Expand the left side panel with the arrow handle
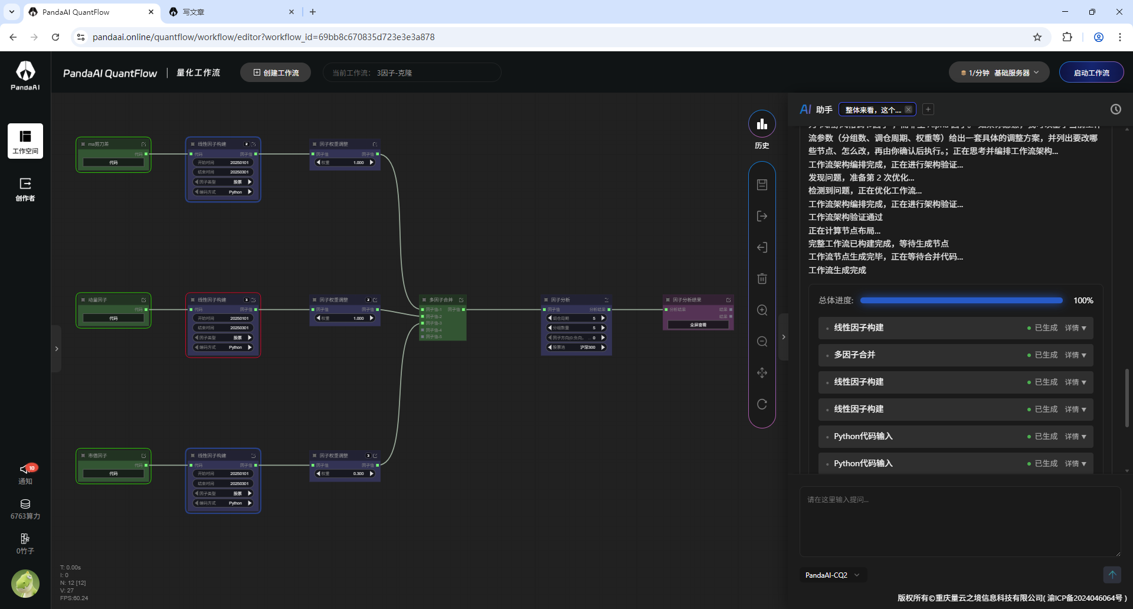 (x=57, y=349)
